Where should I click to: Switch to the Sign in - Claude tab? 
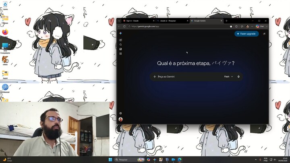(137, 21)
